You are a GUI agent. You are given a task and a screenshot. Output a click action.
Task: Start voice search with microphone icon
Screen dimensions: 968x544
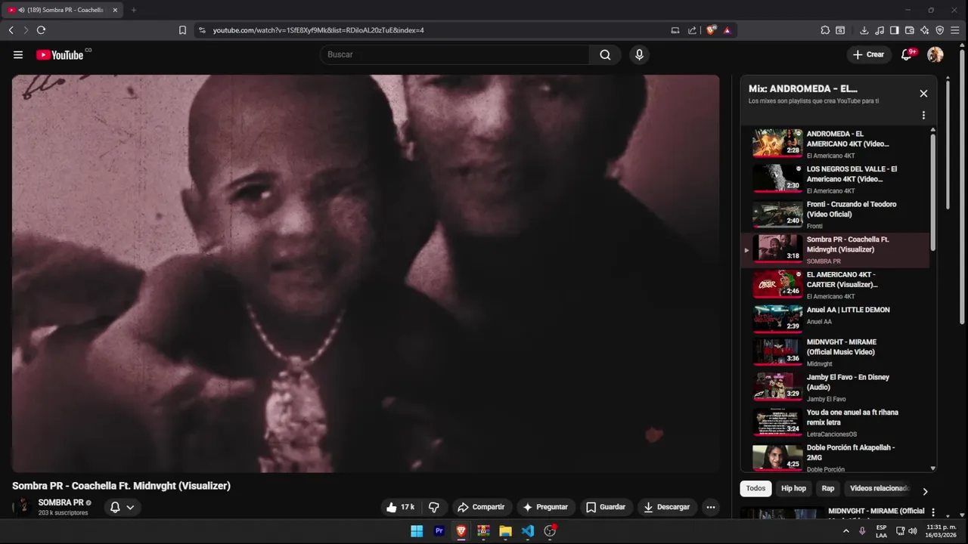tap(639, 54)
